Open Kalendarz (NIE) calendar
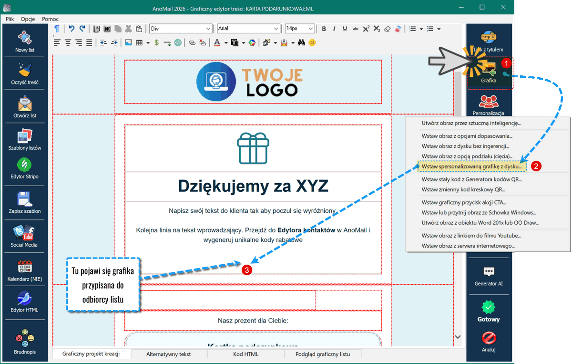The height and width of the screenshot is (364, 572). click(24, 267)
